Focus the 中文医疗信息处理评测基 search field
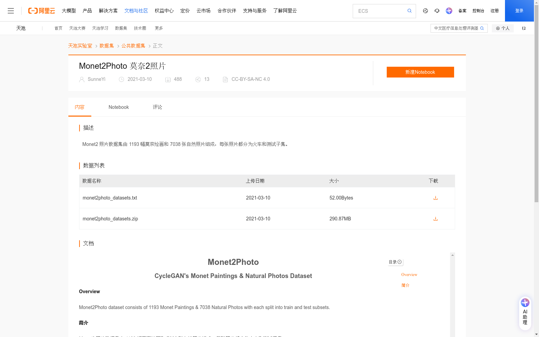 click(456, 28)
